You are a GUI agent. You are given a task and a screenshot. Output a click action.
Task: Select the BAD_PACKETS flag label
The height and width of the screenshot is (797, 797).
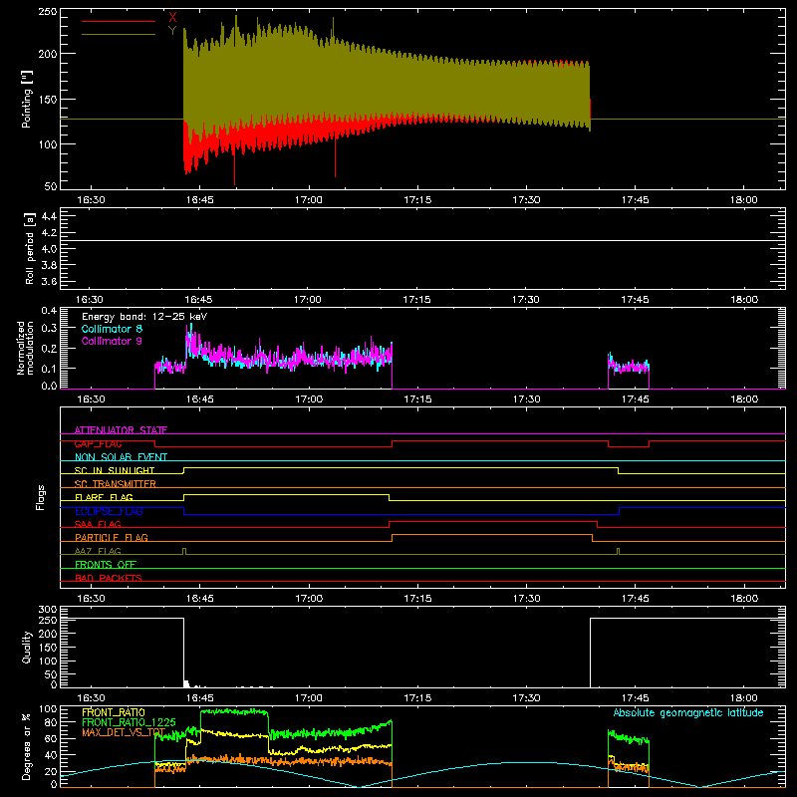(x=109, y=578)
